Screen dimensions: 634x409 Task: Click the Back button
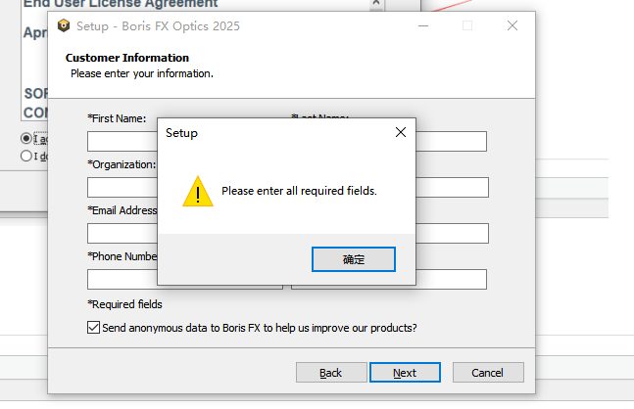(330, 373)
